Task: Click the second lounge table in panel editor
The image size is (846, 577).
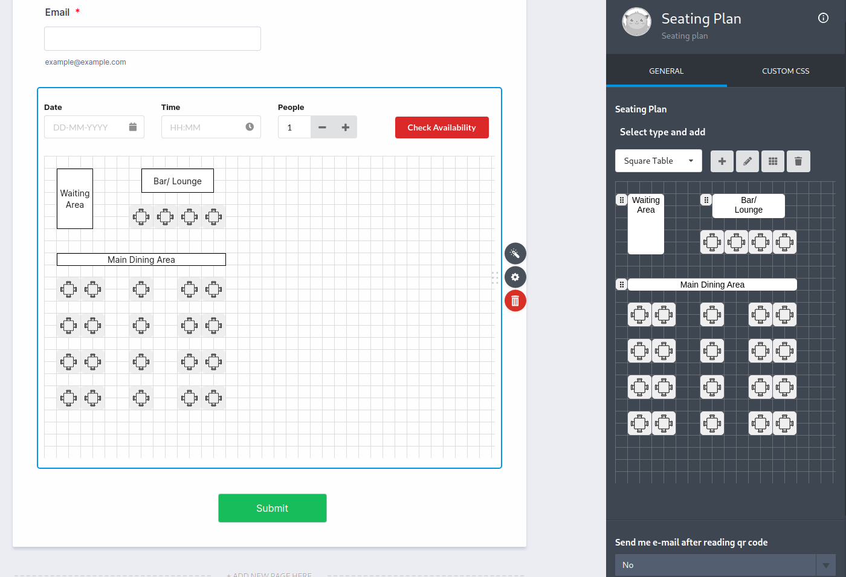Action: 737,242
